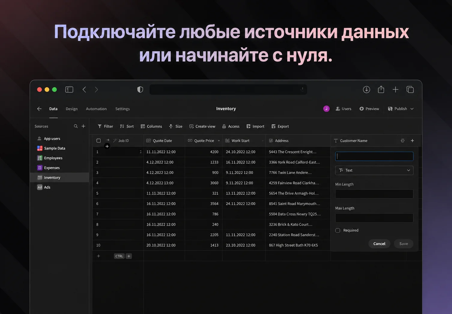Add a new row at table bottom
This screenshot has height=314, width=452.
pos(99,256)
